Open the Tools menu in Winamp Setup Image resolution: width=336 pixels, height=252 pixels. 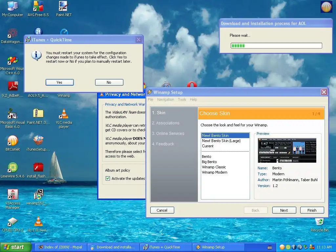tap(182, 99)
